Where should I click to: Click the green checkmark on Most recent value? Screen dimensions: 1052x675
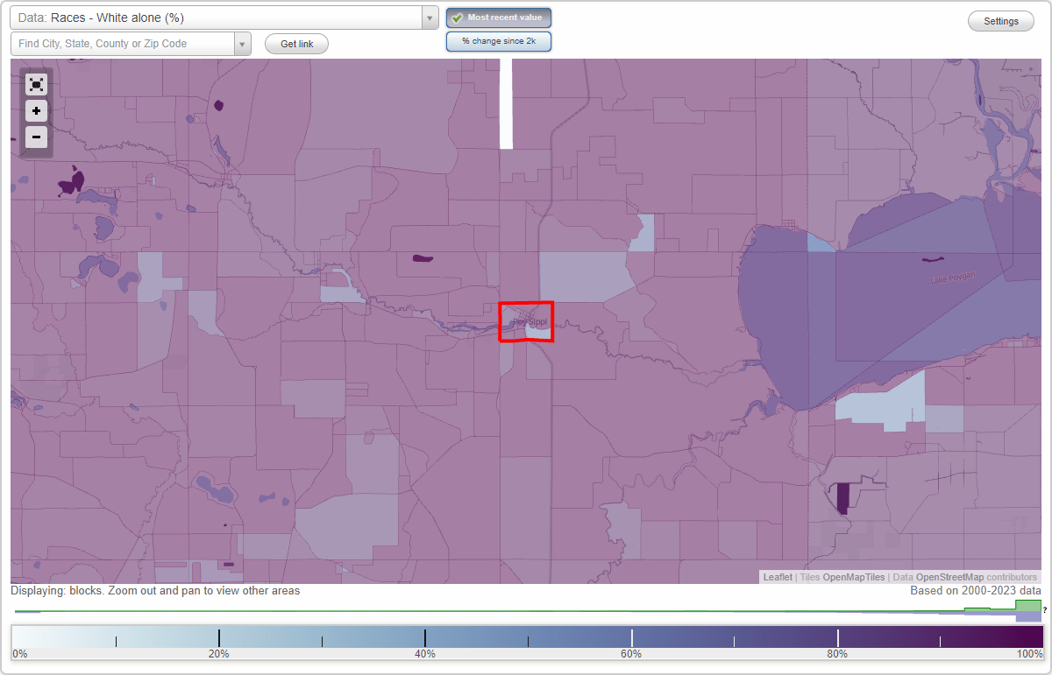[457, 18]
